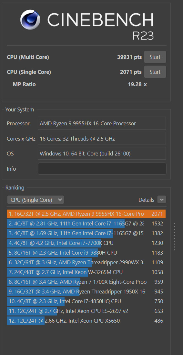Open the CPU (Single Core) ranking dropdown
The height and width of the screenshot is (355, 183).
[36, 200]
